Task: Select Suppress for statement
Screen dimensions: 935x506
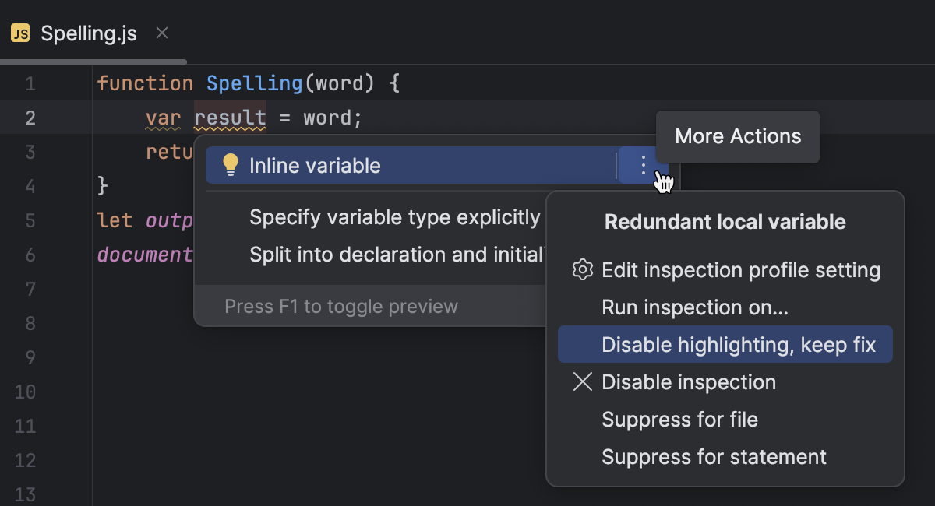Action: pyautogui.click(x=714, y=456)
